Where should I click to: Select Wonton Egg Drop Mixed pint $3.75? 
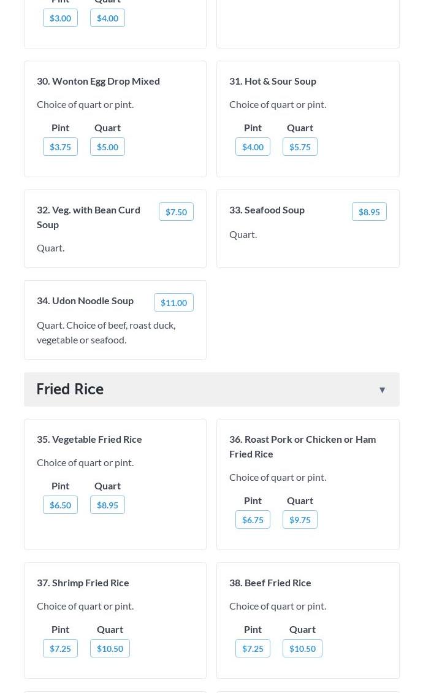point(60,147)
